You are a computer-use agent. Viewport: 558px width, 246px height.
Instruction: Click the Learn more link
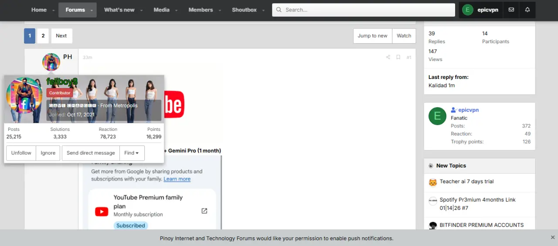177,179
